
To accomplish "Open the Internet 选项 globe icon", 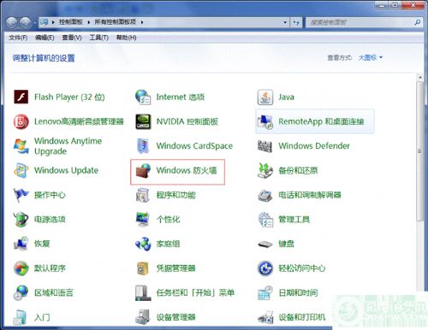I will point(143,97).
